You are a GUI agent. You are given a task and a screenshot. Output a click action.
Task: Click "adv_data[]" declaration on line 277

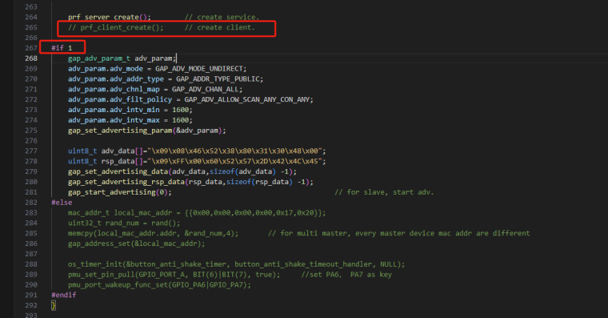pos(122,151)
